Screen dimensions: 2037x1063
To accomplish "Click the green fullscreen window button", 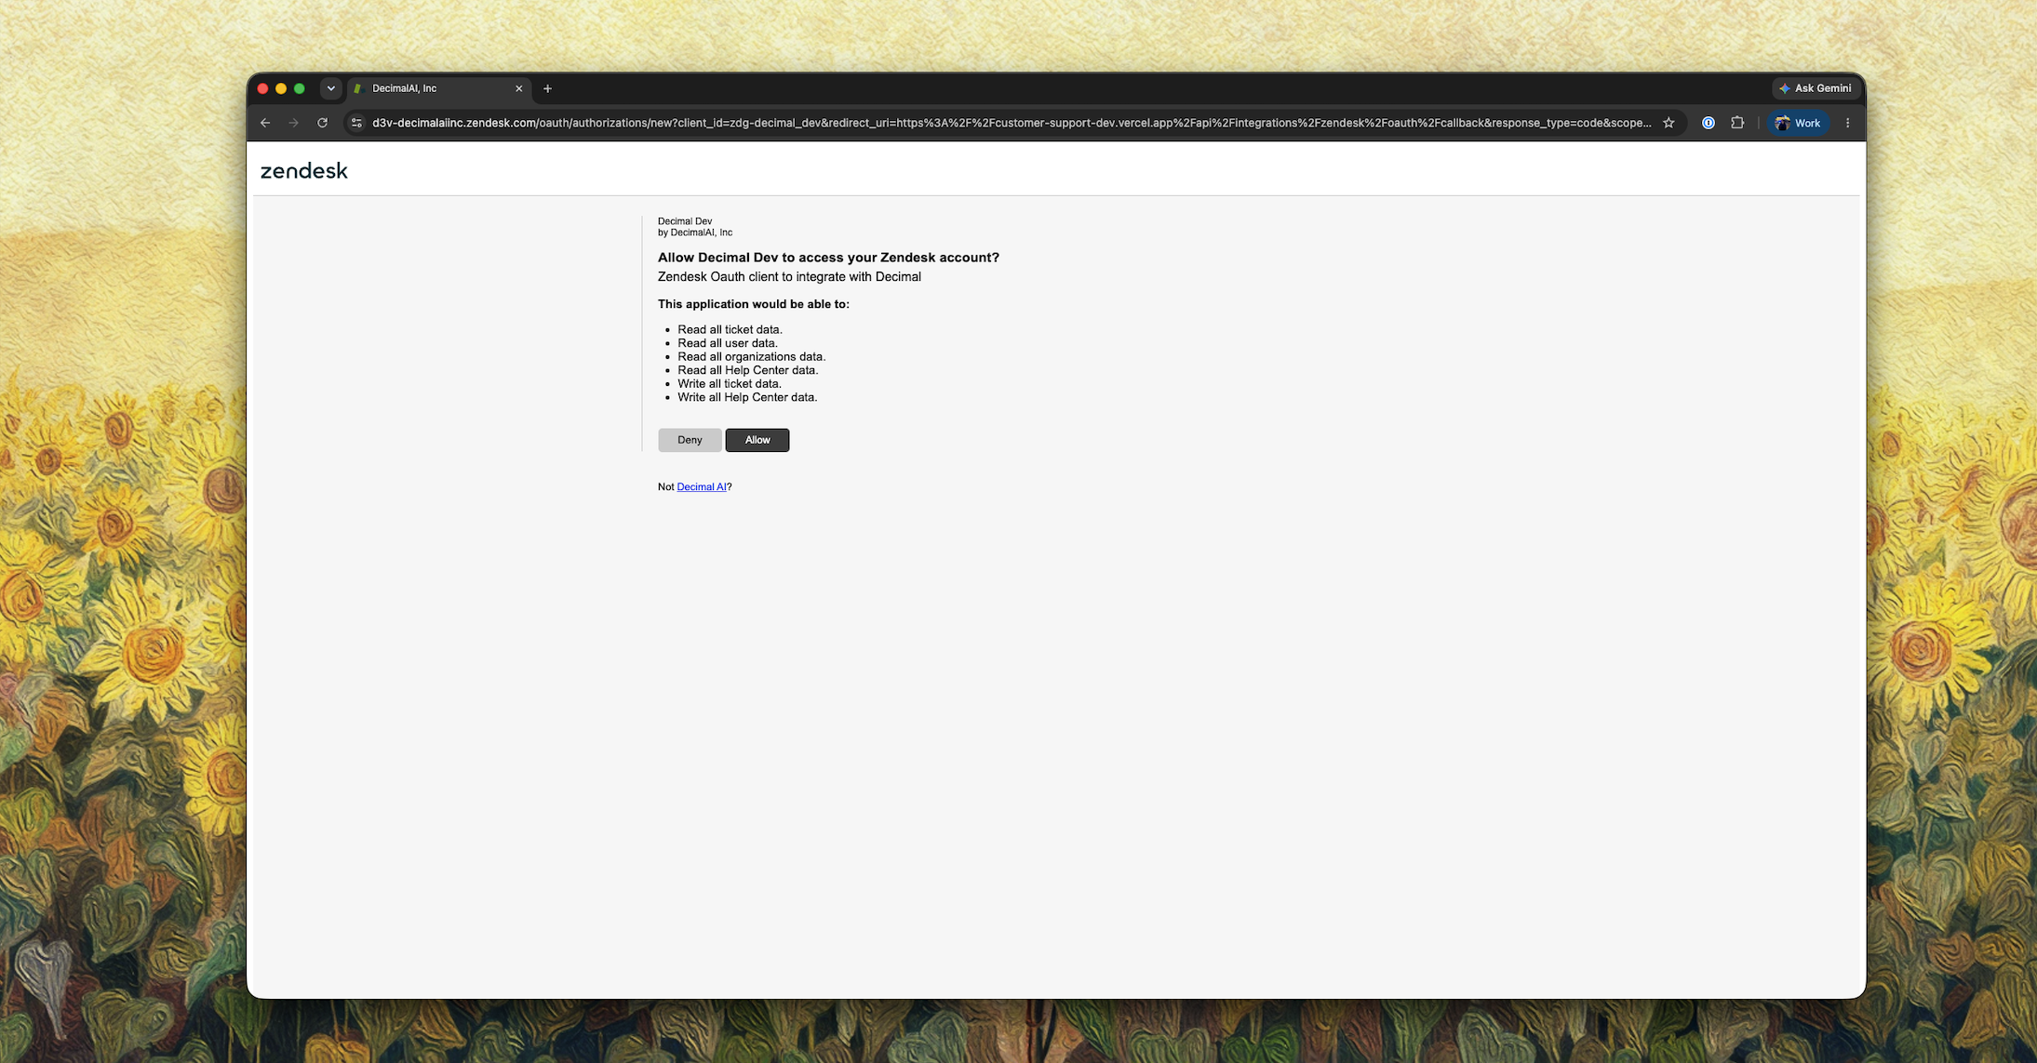I will coord(300,88).
